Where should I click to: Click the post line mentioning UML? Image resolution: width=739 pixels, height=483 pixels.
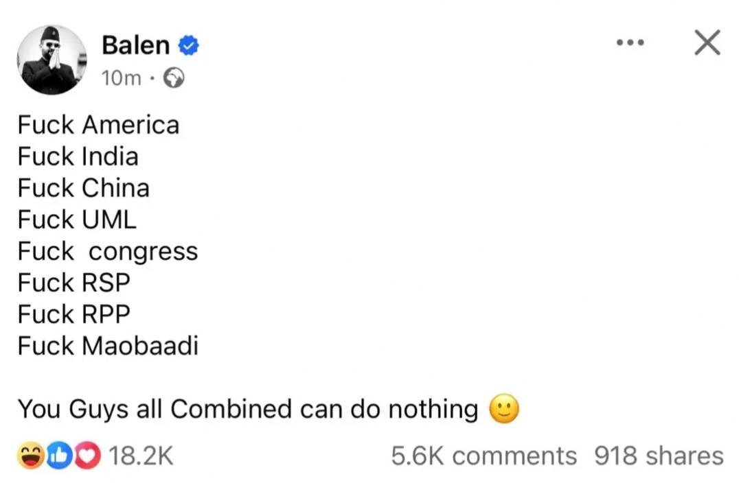77,220
